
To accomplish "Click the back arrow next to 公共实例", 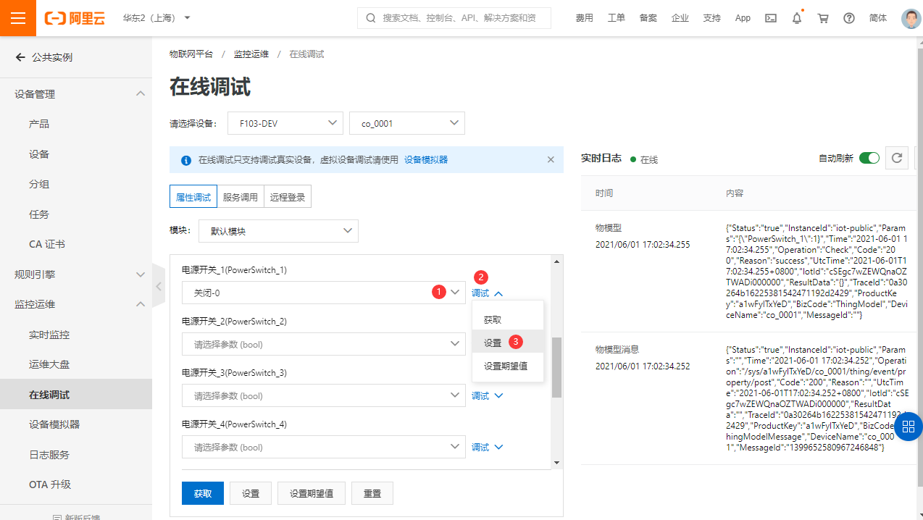I will pyautogui.click(x=20, y=56).
